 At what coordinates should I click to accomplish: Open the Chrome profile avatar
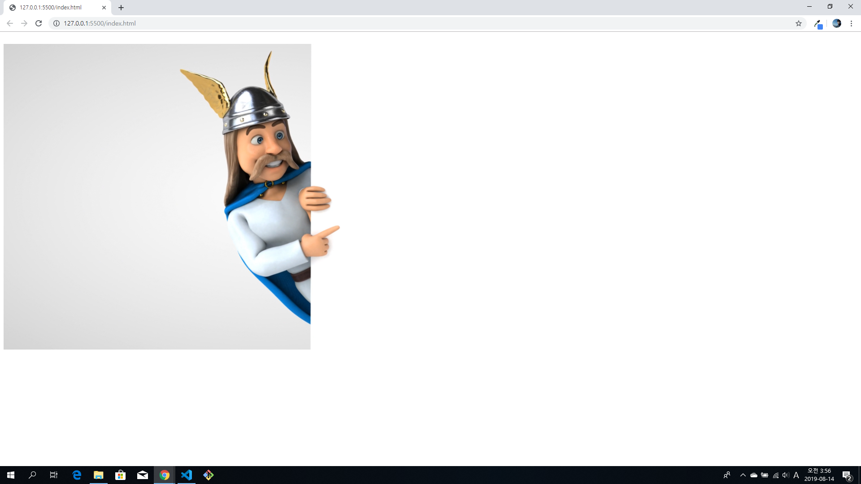tap(837, 23)
